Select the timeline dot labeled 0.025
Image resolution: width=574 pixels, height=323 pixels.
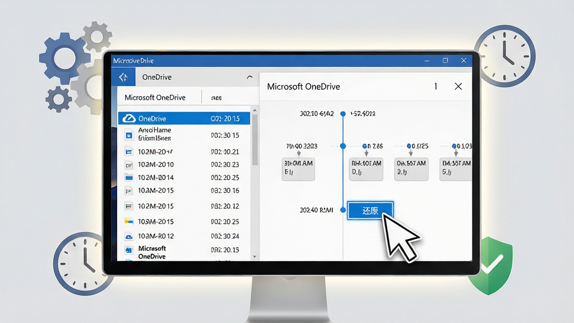[409, 146]
